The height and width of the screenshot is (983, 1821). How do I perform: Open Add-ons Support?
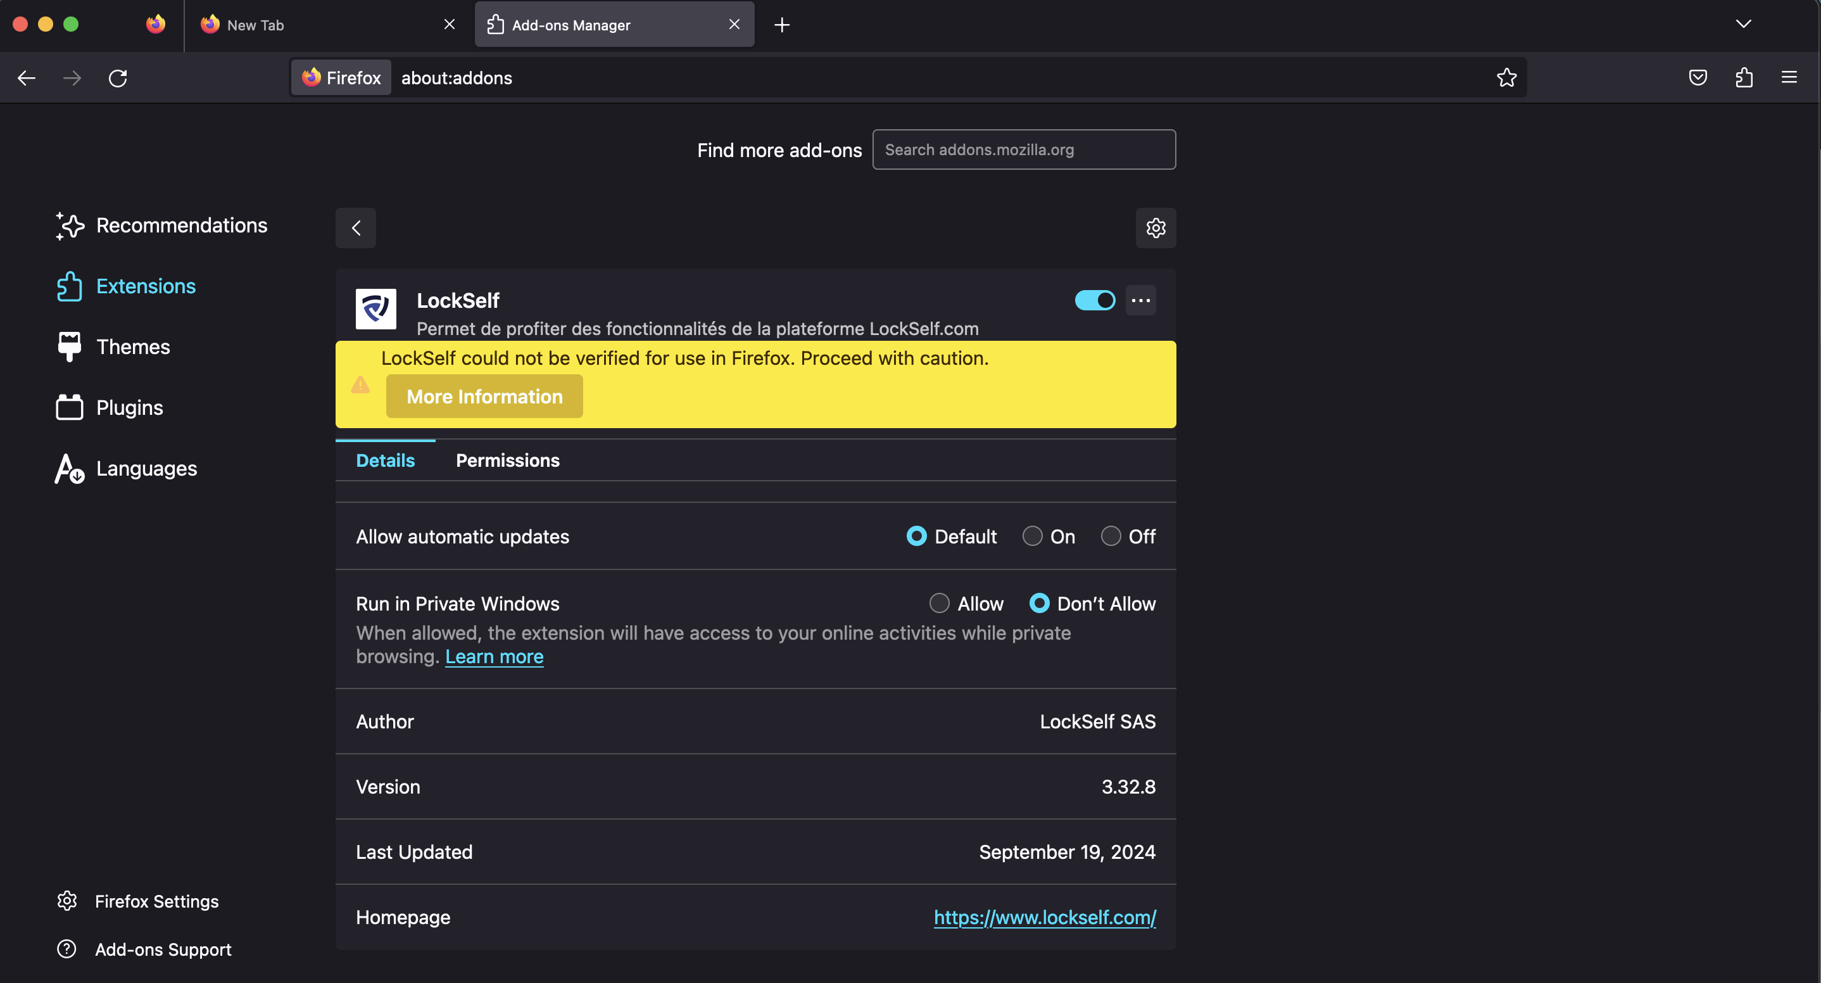click(144, 950)
